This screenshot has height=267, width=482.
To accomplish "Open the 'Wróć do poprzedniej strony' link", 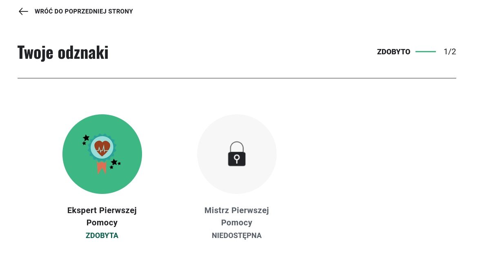I will pos(84,11).
